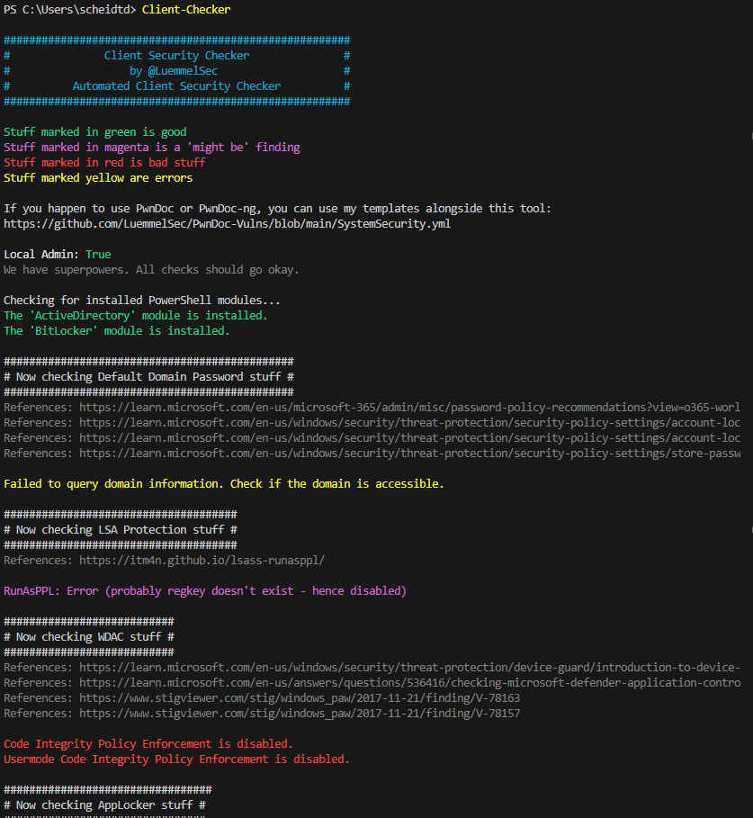
Task: Click 'Now checking WDAC stuff' header
Action: pyautogui.click(x=89, y=637)
